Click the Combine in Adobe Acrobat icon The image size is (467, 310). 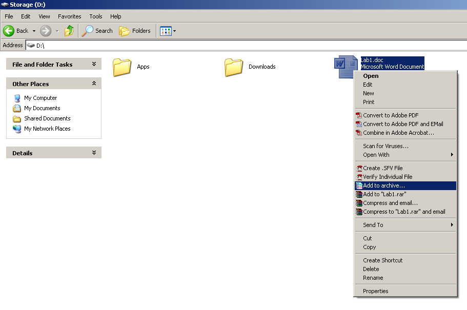[359, 133]
